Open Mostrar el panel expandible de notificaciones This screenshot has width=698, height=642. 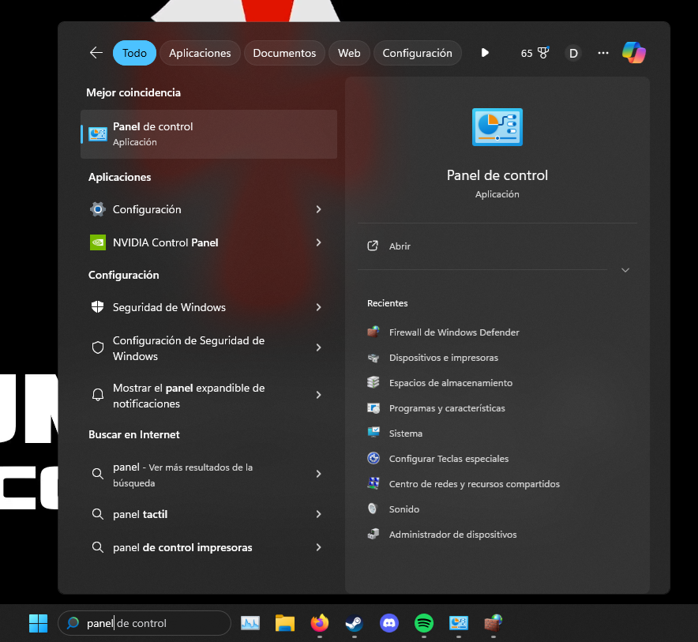click(208, 396)
